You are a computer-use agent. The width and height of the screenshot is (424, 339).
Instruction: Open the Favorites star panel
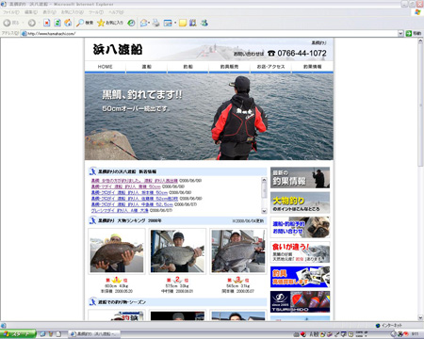pos(110,23)
